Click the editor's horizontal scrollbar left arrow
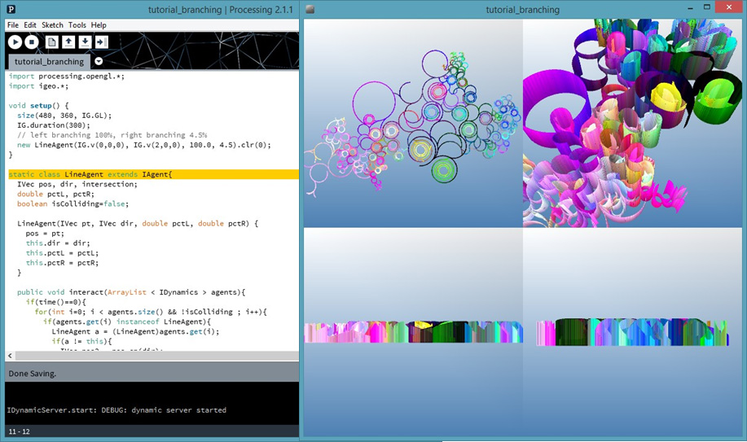 10,356
